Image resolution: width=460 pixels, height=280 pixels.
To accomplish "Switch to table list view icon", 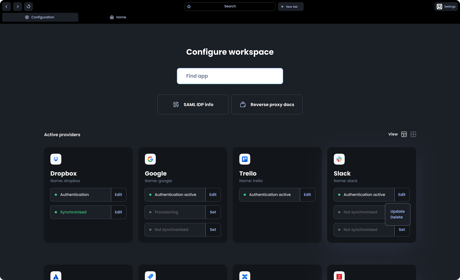I will pyautogui.click(x=404, y=134).
